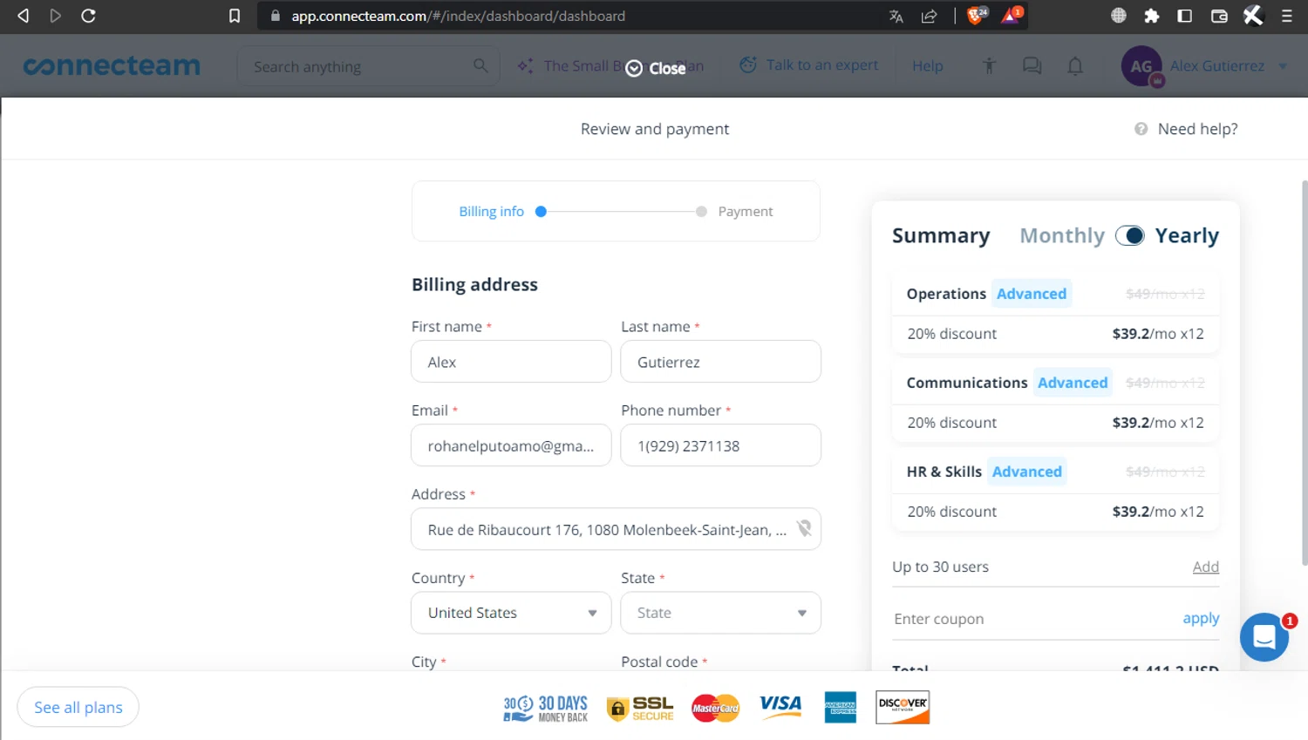Open Talk to an expert
The image size is (1308, 740).
pos(809,65)
